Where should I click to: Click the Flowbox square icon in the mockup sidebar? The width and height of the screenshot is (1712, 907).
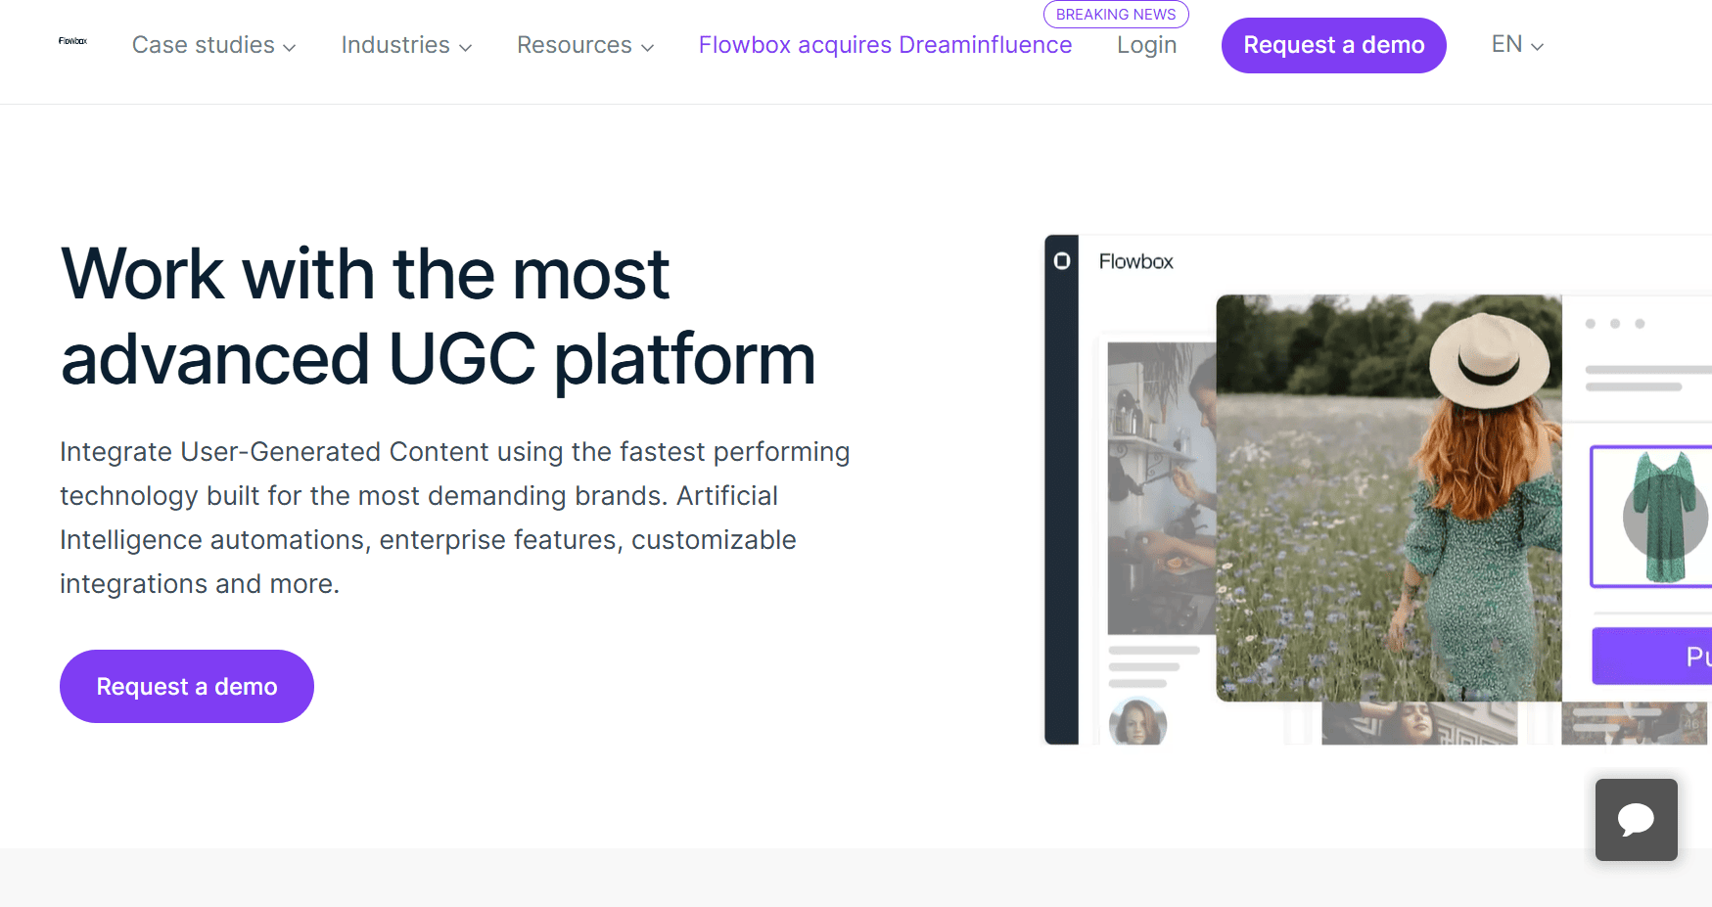[1061, 261]
